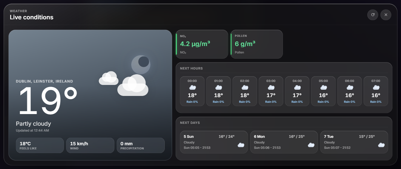Click the 03:00 time label
The image size is (401, 169).
tap(271, 81)
